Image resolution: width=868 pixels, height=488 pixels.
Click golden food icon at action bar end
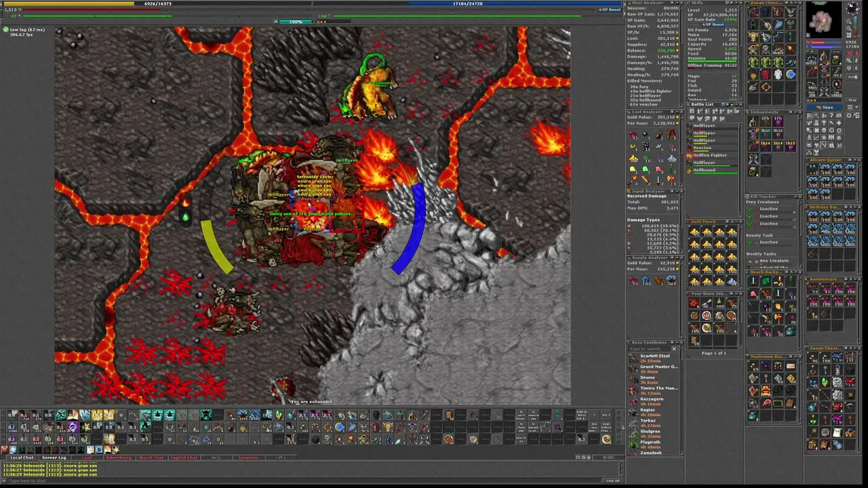(x=607, y=439)
